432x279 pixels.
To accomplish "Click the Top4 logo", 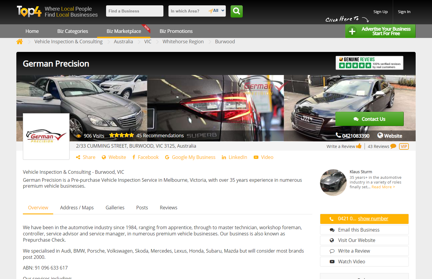I will tap(29, 12).
